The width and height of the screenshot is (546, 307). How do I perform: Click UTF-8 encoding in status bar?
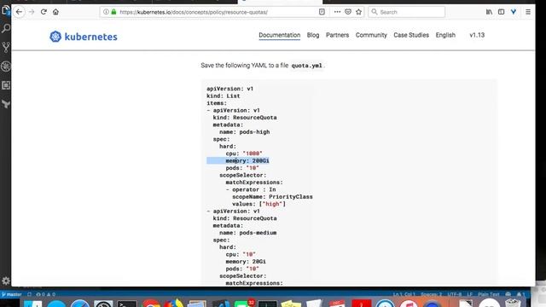tap(455, 294)
